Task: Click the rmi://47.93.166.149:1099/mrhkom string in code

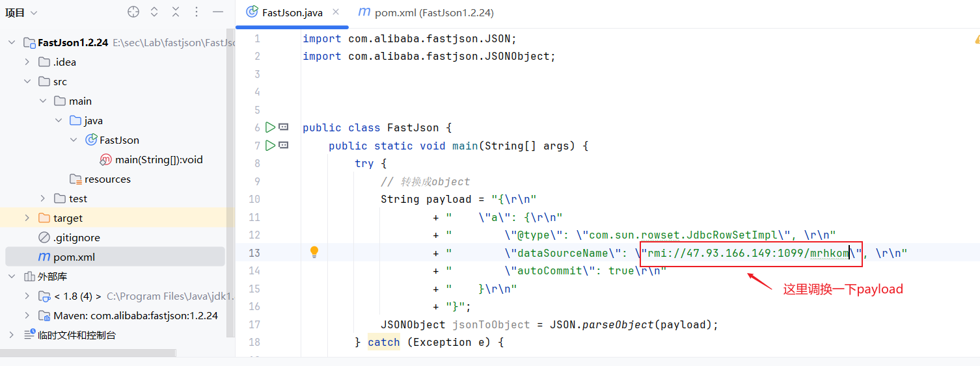Action: pyautogui.click(x=748, y=252)
